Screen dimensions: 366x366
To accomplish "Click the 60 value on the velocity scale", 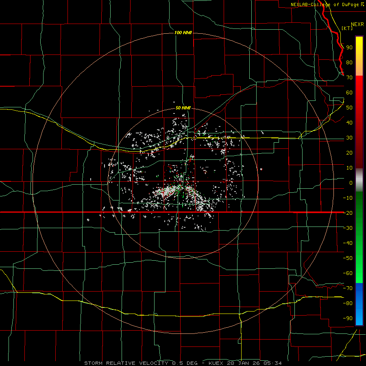I will click(349, 92).
